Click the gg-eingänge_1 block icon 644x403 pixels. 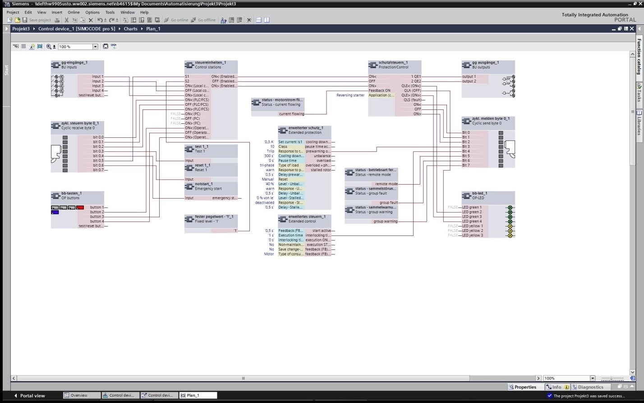click(55, 65)
